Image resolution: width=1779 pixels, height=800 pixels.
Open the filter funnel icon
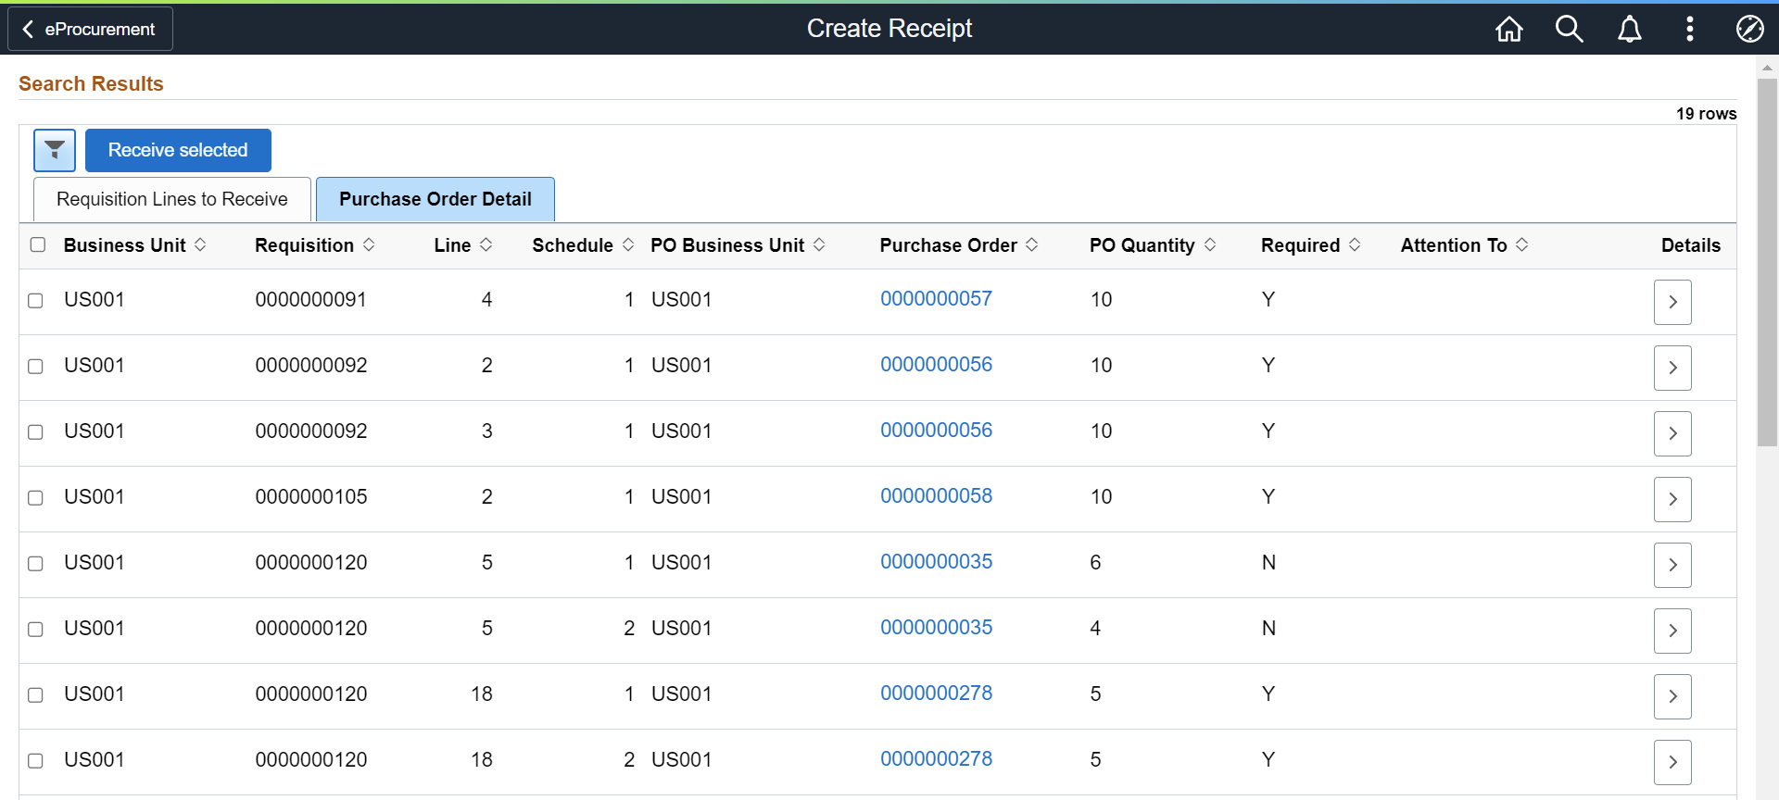click(55, 150)
